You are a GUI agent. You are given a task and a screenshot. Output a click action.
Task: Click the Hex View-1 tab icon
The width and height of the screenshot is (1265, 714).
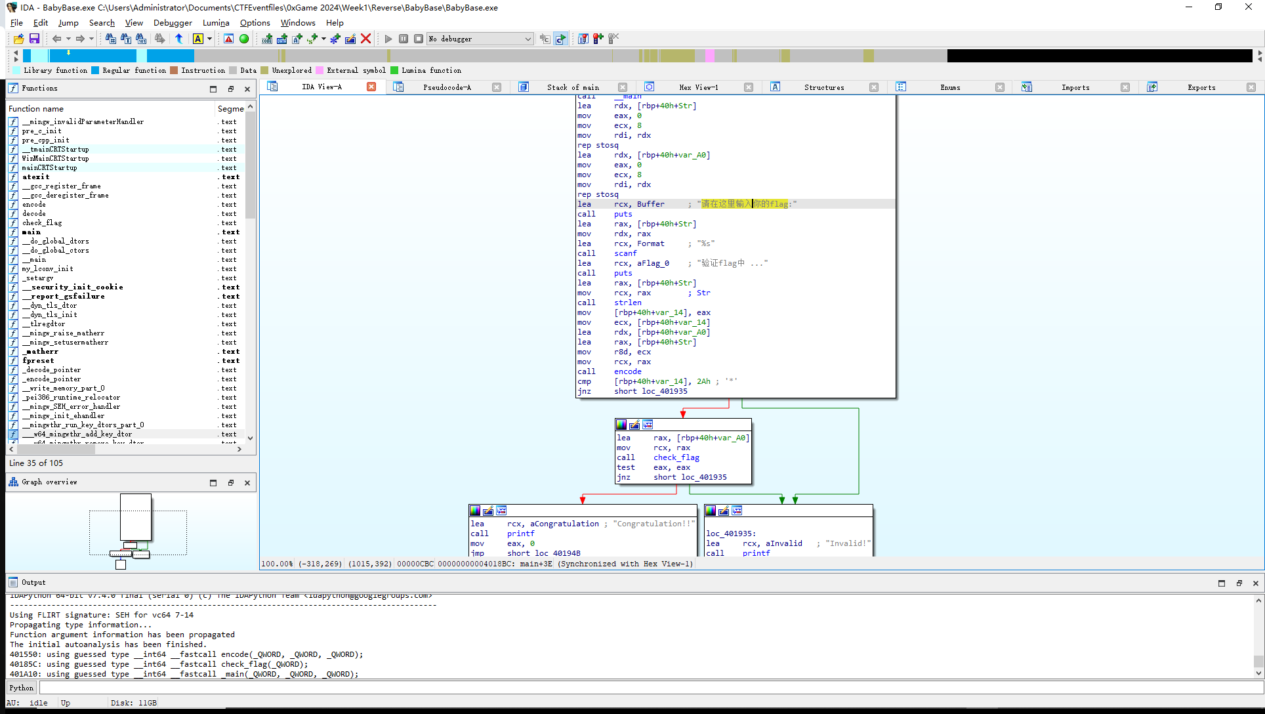tap(648, 87)
